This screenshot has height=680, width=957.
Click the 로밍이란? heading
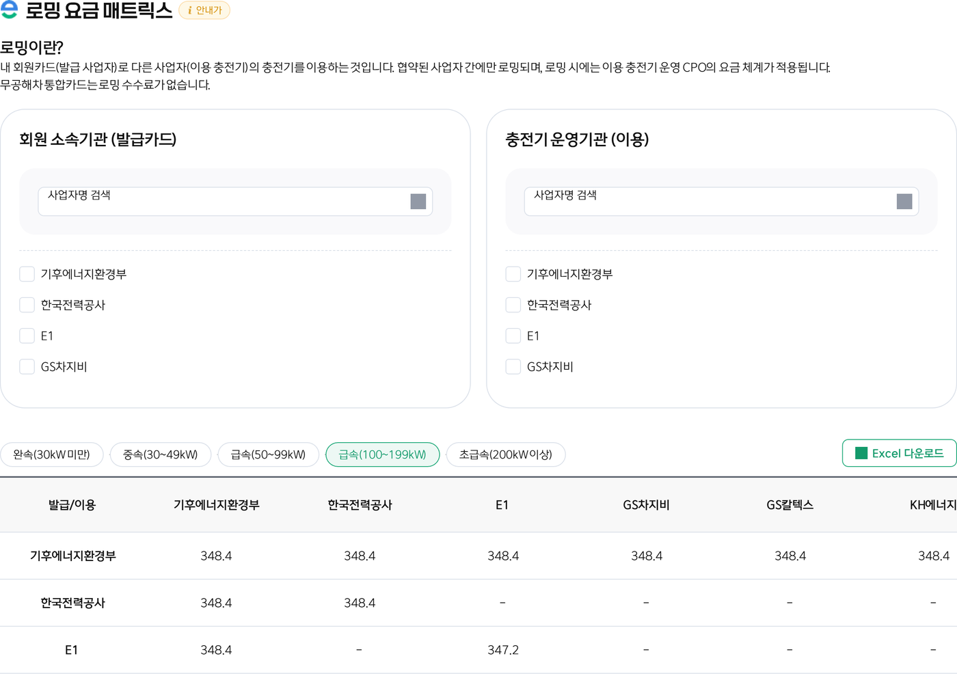click(x=31, y=47)
